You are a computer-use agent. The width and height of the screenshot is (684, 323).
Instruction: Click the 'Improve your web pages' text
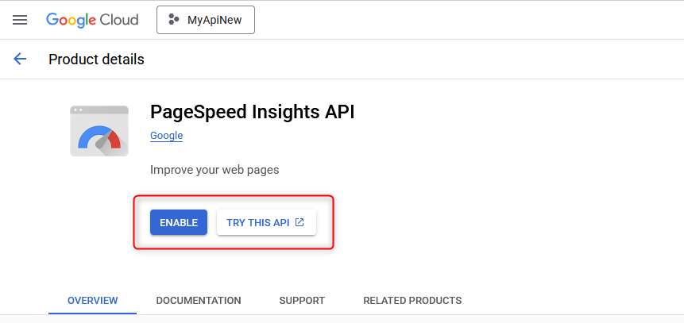[214, 170]
